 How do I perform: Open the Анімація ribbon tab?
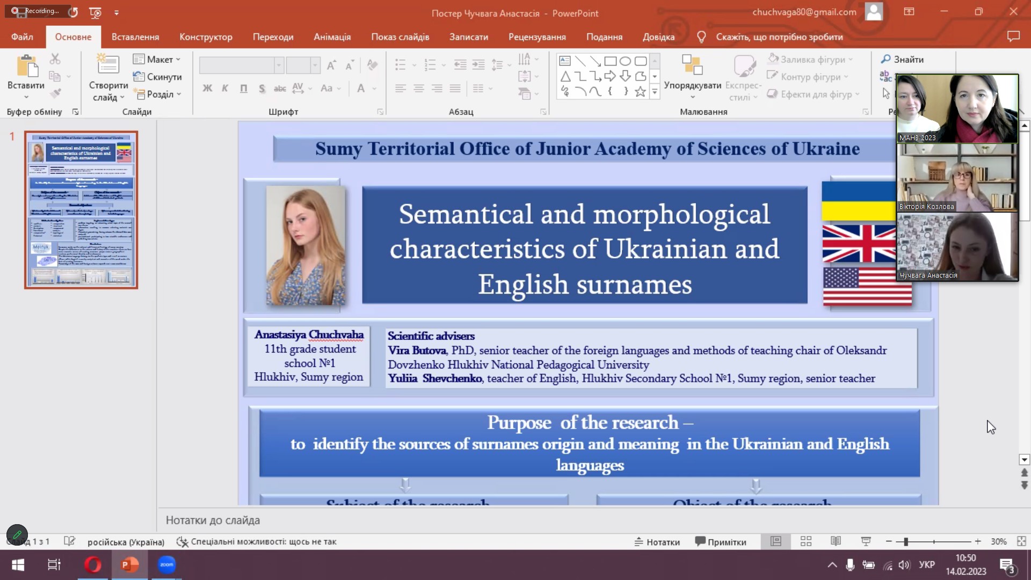click(332, 37)
